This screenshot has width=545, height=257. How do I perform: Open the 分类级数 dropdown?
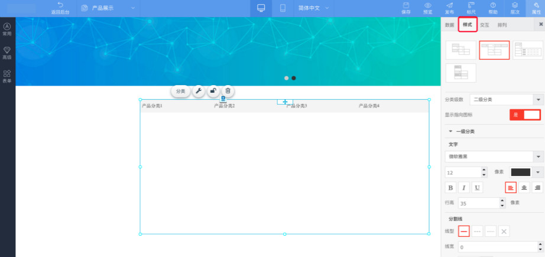click(x=506, y=99)
